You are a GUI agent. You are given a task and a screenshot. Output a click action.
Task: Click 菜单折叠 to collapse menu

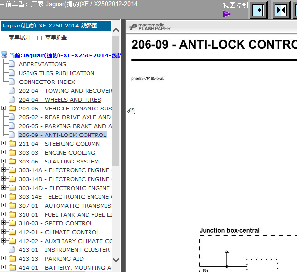[56, 37]
